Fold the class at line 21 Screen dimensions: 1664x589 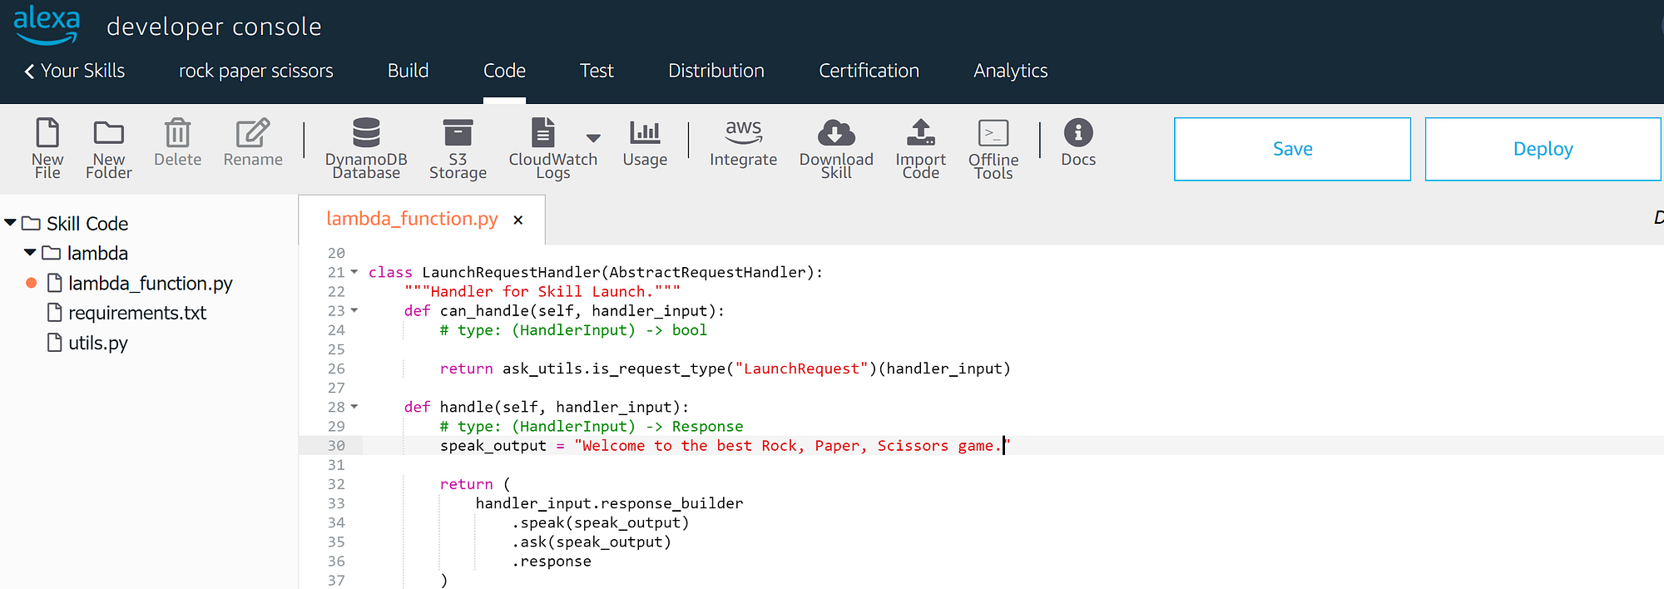tap(354, 272)
